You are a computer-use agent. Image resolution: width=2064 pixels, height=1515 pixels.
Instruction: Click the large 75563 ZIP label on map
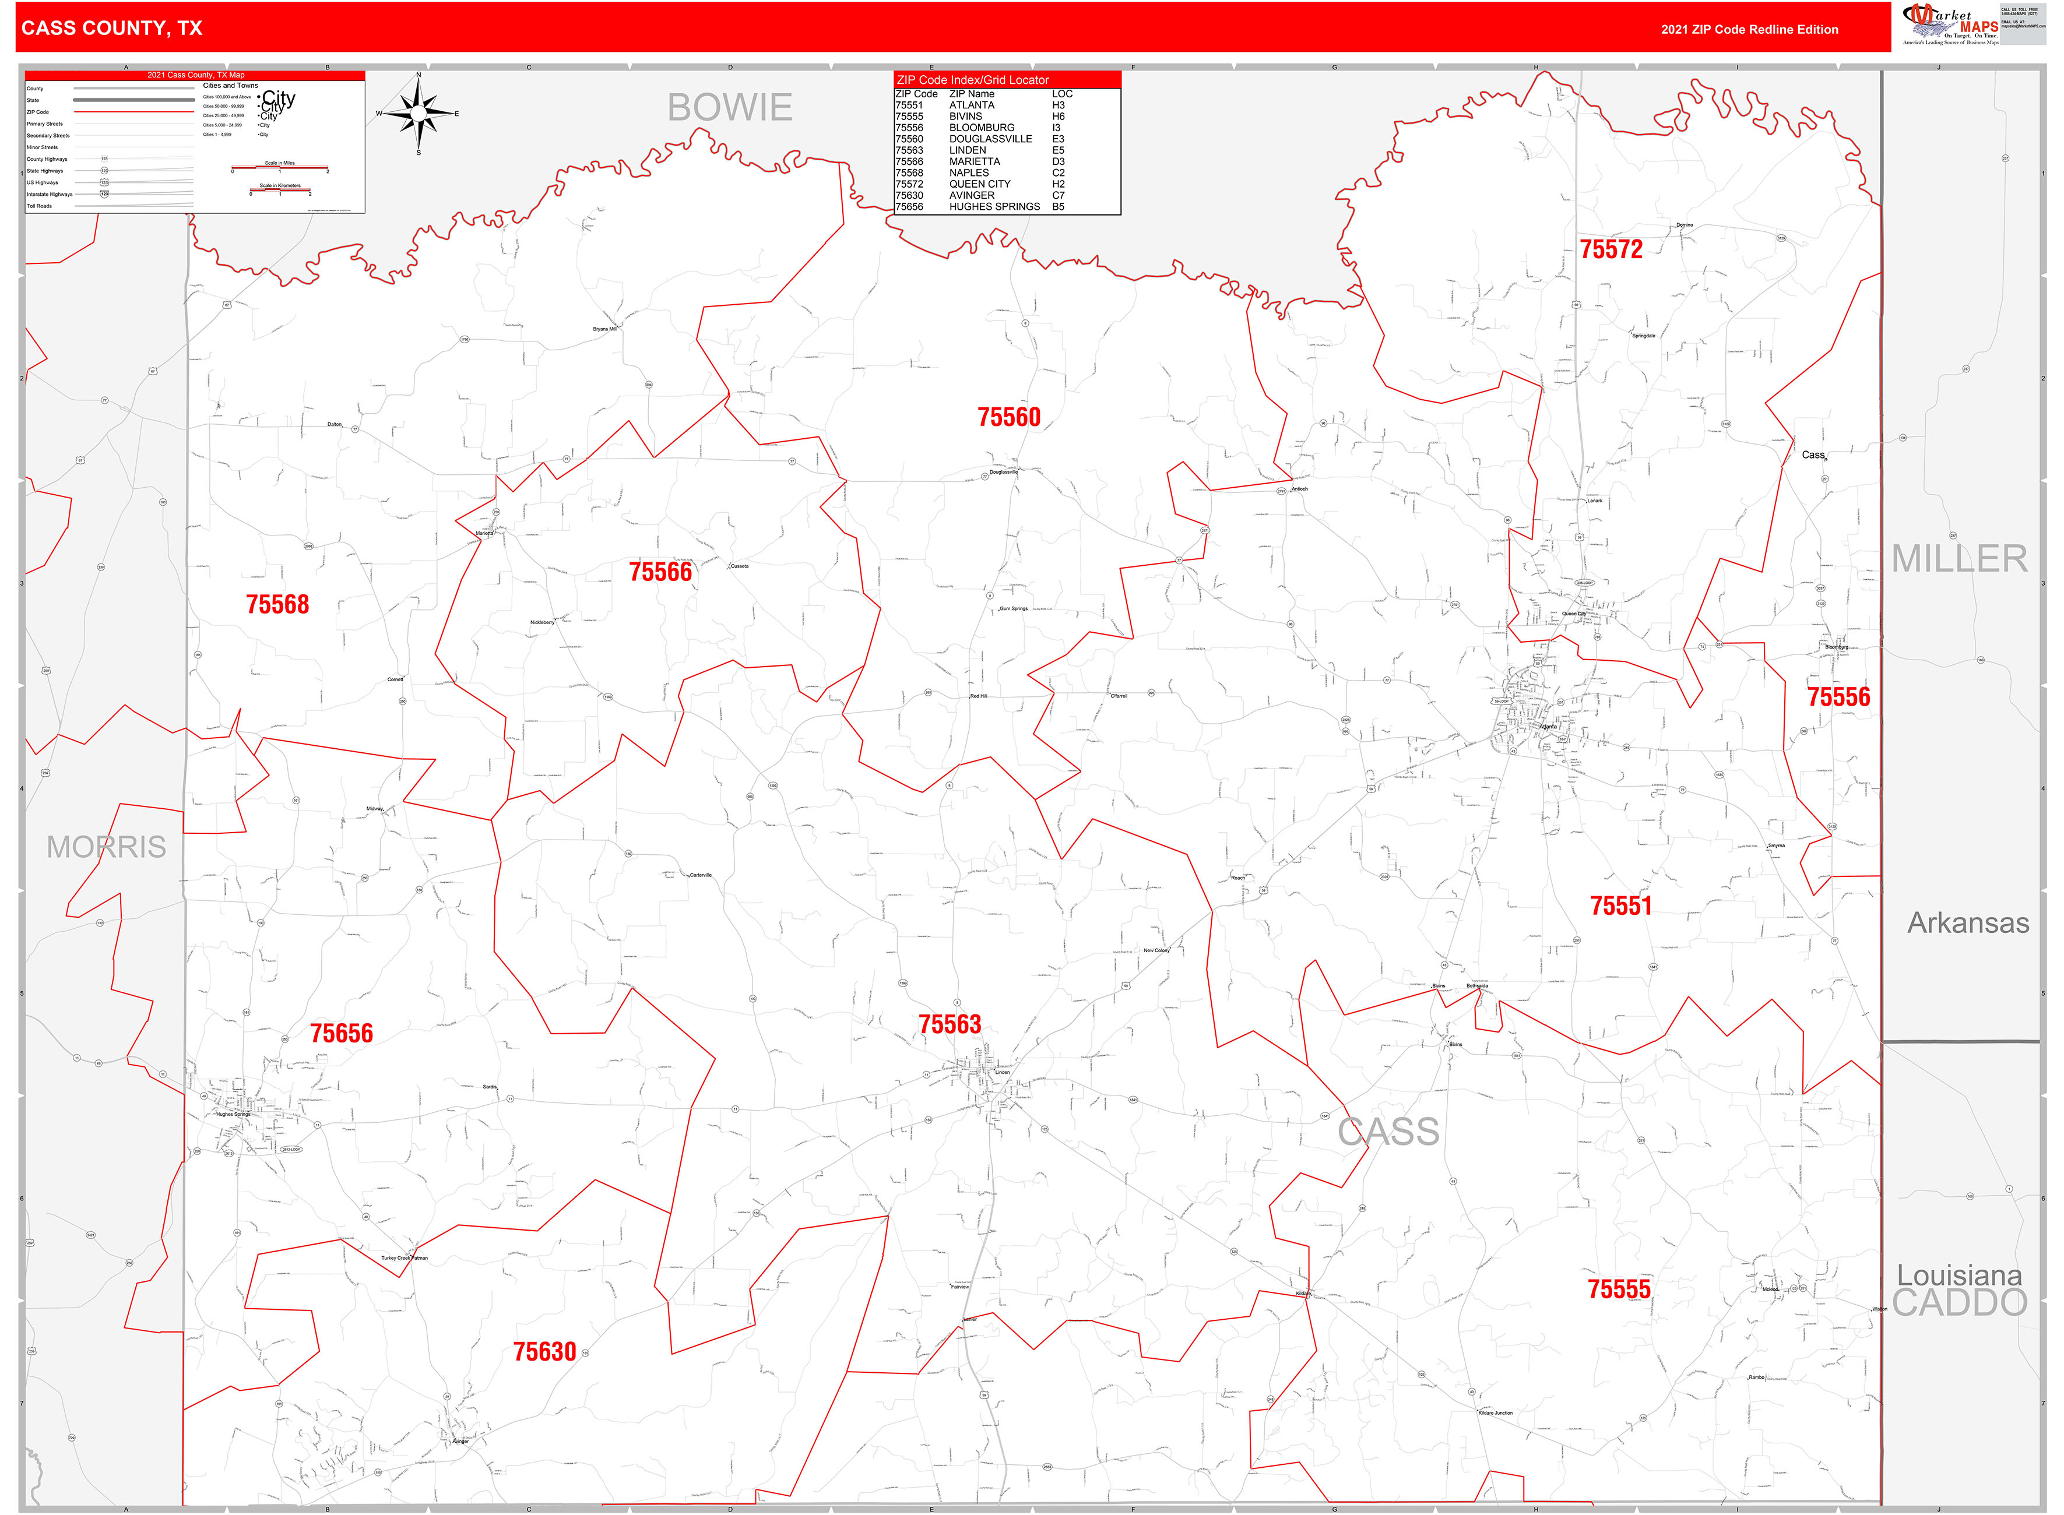click(950, 1024)
